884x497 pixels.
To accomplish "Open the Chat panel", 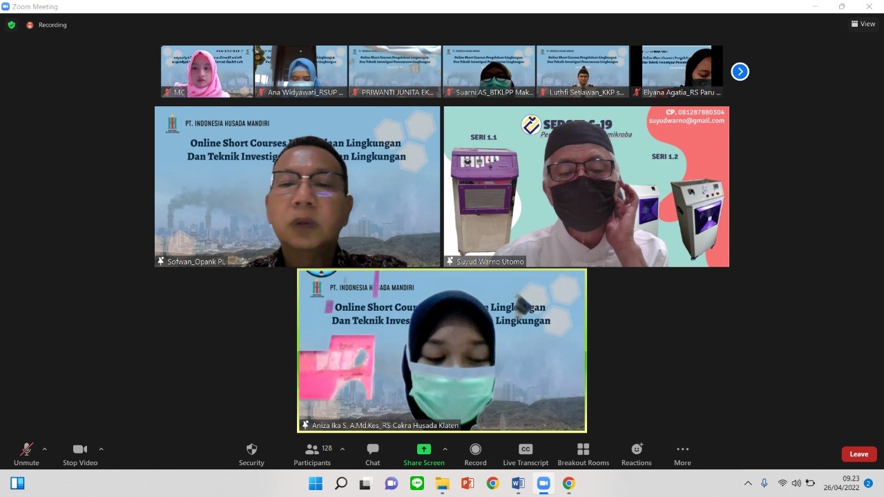I will pos(373,449).
